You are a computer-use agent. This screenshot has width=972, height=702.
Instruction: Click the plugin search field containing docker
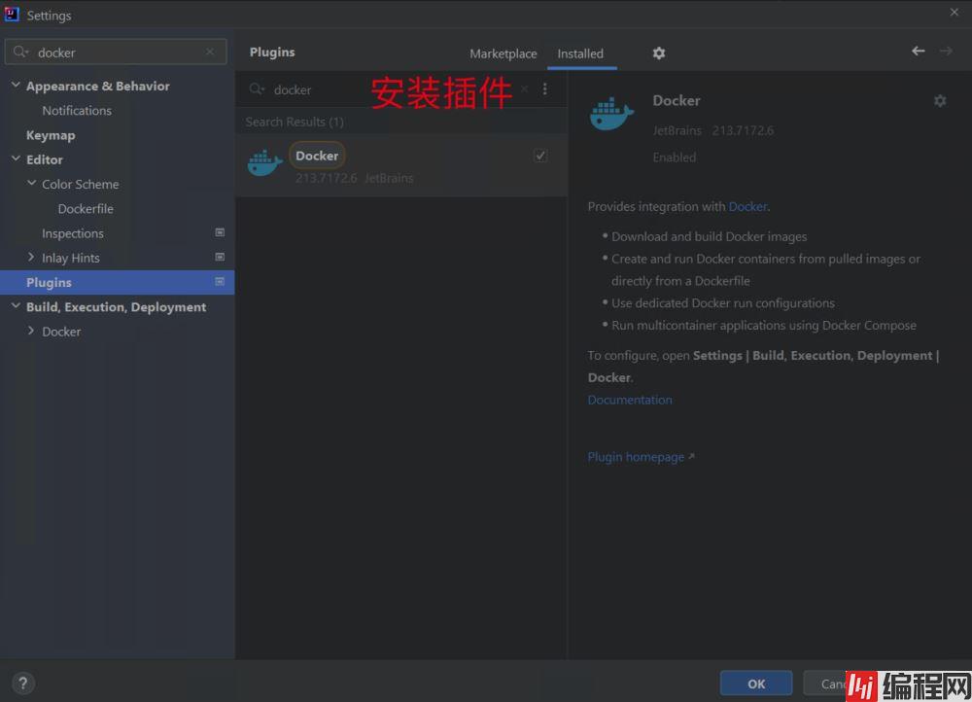(x=389, y=89)
